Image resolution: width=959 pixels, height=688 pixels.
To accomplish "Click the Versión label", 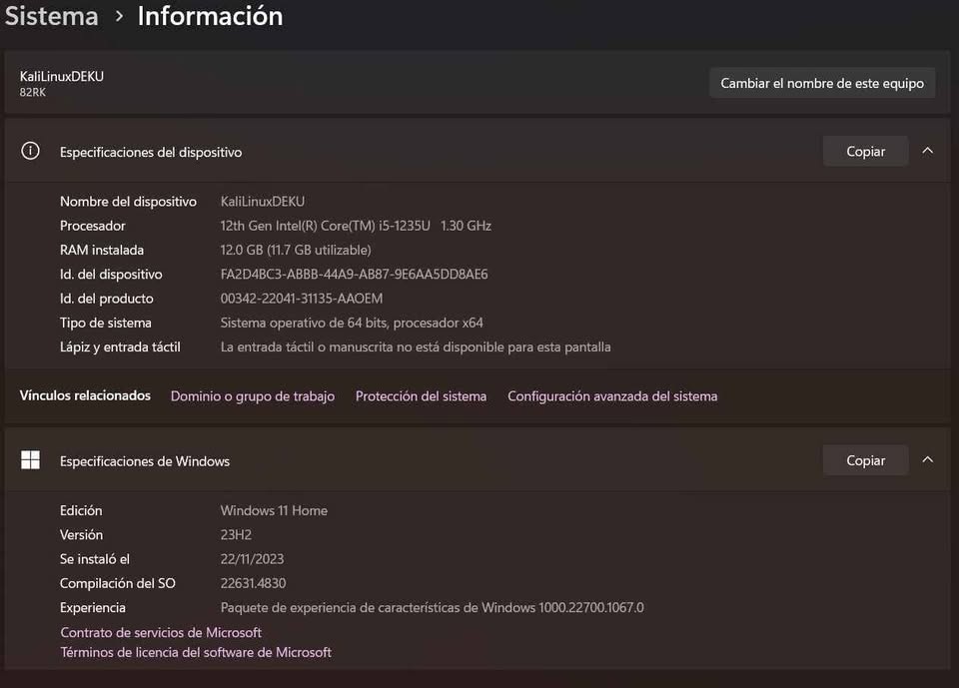I will click(81, 534).
